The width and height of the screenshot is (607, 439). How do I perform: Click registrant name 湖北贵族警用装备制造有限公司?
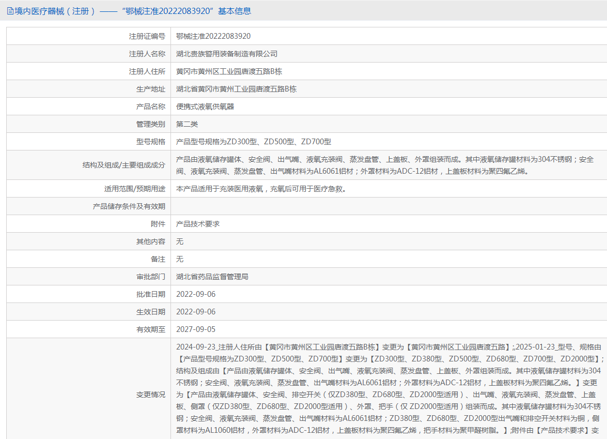(x=227, y=54)
